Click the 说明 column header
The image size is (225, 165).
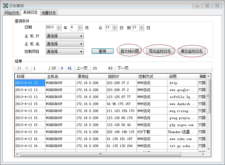tap(182, 76)
